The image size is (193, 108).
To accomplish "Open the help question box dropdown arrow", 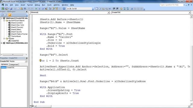I will point(184,5).
